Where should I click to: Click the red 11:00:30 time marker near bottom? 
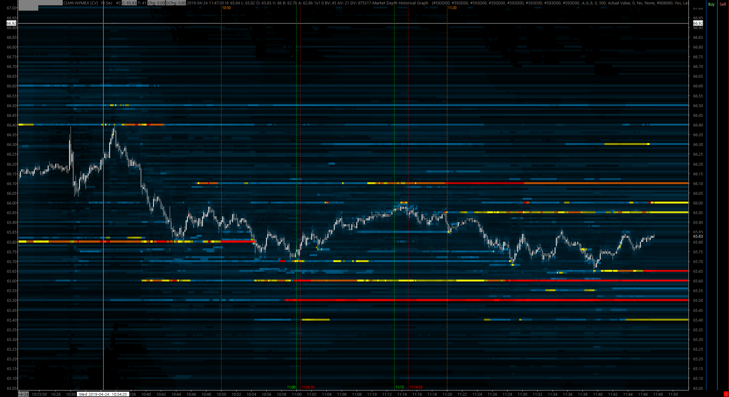(x=308, y=387)
